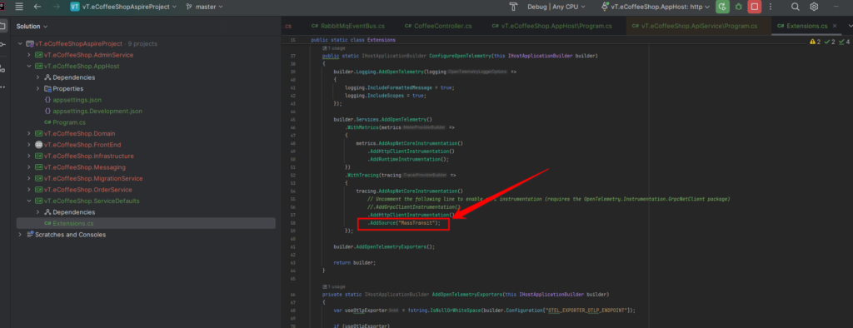Close the Extensions.cs tab
The width and height of the screenshot is (853, 328).
tap(835, 26)
